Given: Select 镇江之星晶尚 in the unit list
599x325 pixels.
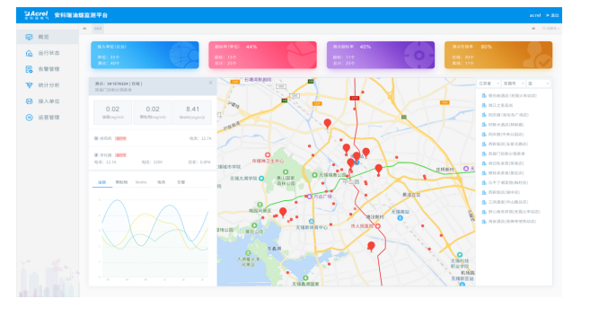Looking at the screenshot, I should click(500, 105).
